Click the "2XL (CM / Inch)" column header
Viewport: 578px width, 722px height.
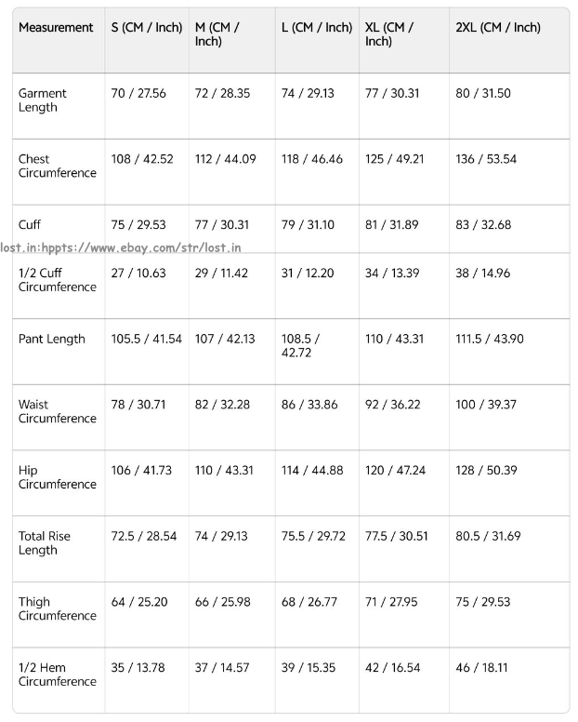pyautogui.click(x=498, y=28)
